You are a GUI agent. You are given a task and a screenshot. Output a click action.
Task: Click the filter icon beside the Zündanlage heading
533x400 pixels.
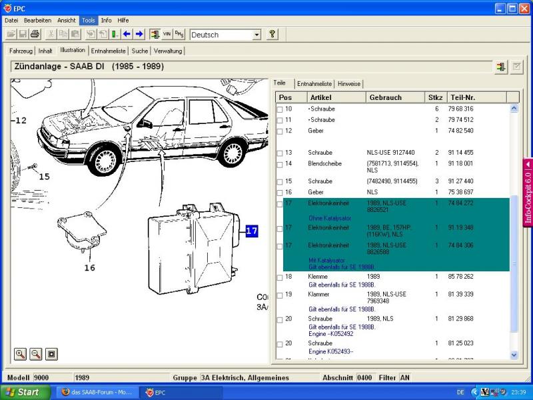coord(501,67)
